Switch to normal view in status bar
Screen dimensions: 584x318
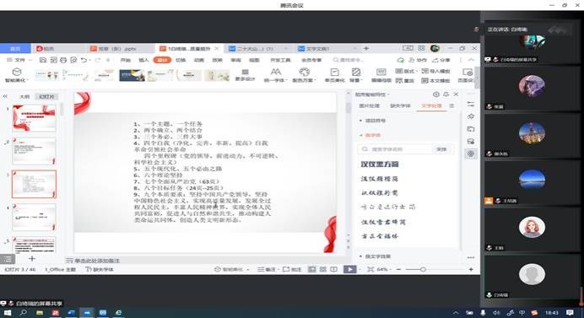click(x=312, y=269)
